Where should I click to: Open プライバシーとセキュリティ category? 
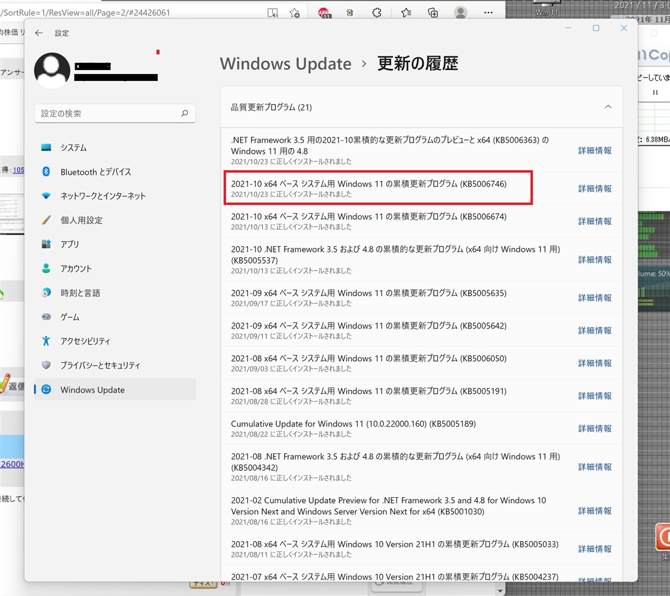[115, 365]
